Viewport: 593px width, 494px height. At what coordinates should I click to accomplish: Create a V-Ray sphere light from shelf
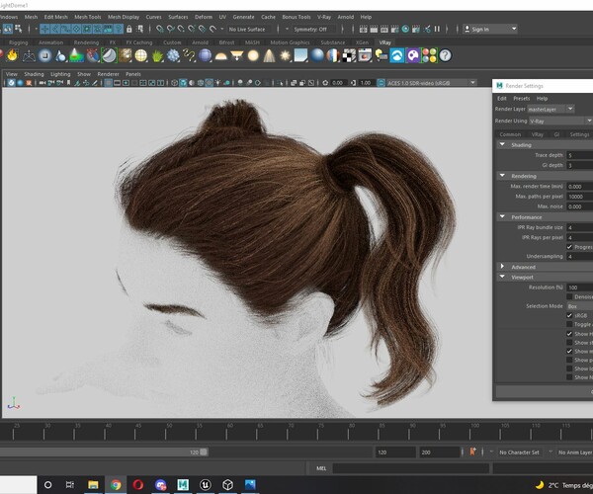253,55
